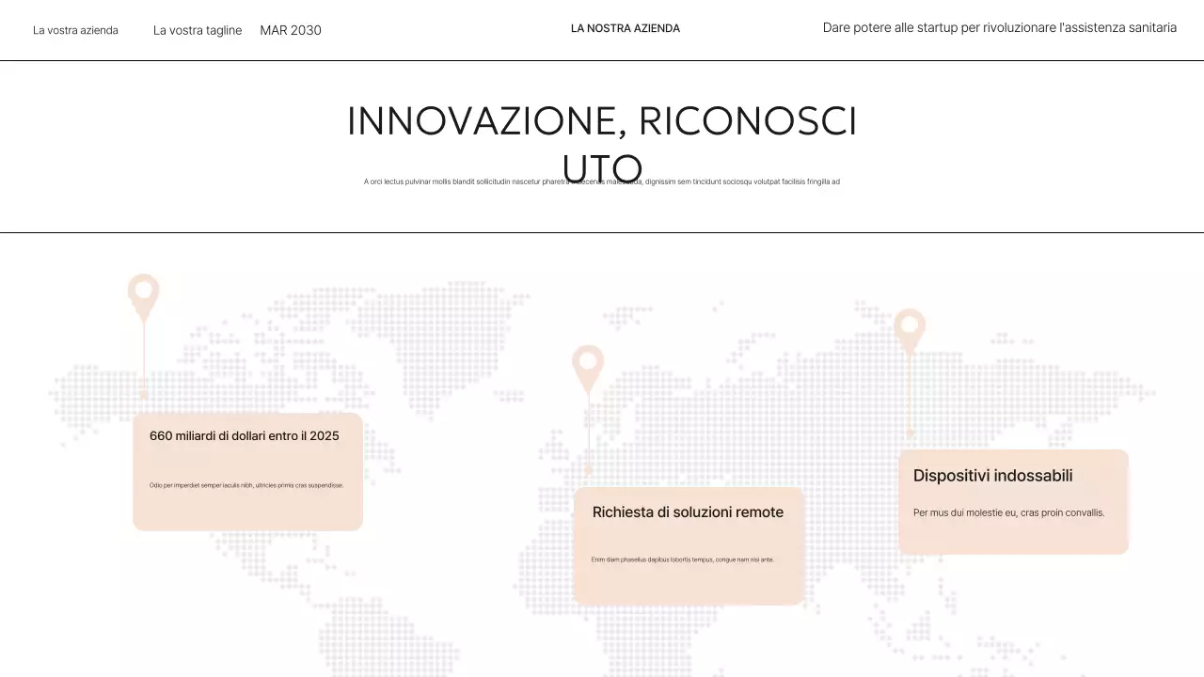Select the dot ending the middle pin's line
The height and width of the screenshot is (677, 1204).
[589, 470]
